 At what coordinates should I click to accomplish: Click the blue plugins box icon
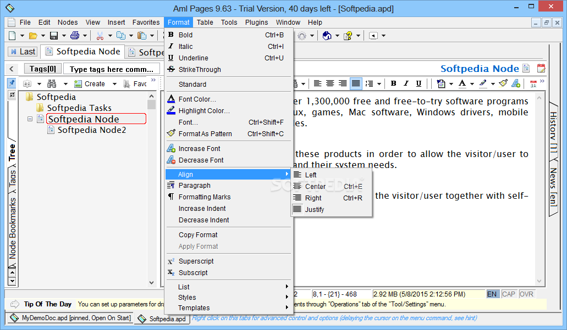coord(327,35)
